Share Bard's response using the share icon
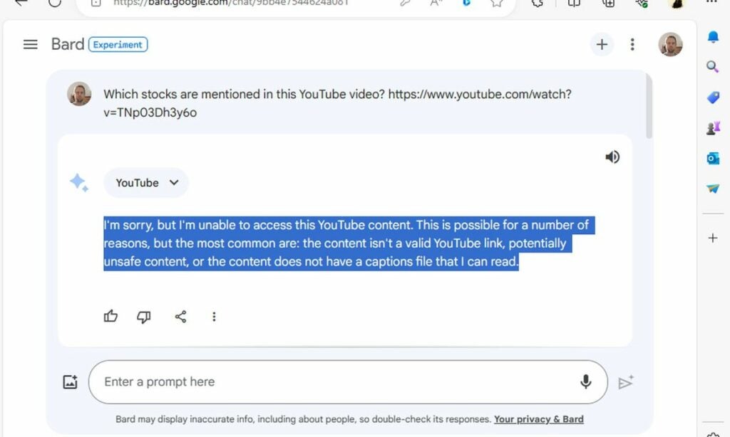The image size is (730, 437). point(180,317)
